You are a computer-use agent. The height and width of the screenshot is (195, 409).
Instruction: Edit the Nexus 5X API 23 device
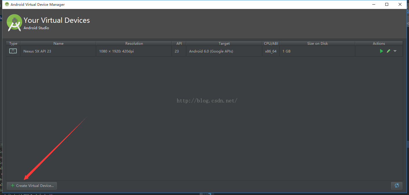click(388, 51)
